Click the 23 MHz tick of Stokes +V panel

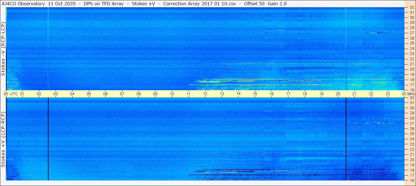click(x=412, y=144)
